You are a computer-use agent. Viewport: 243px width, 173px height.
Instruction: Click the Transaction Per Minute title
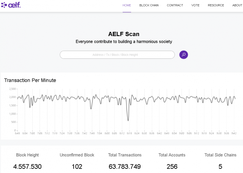[x=30, y=80]
